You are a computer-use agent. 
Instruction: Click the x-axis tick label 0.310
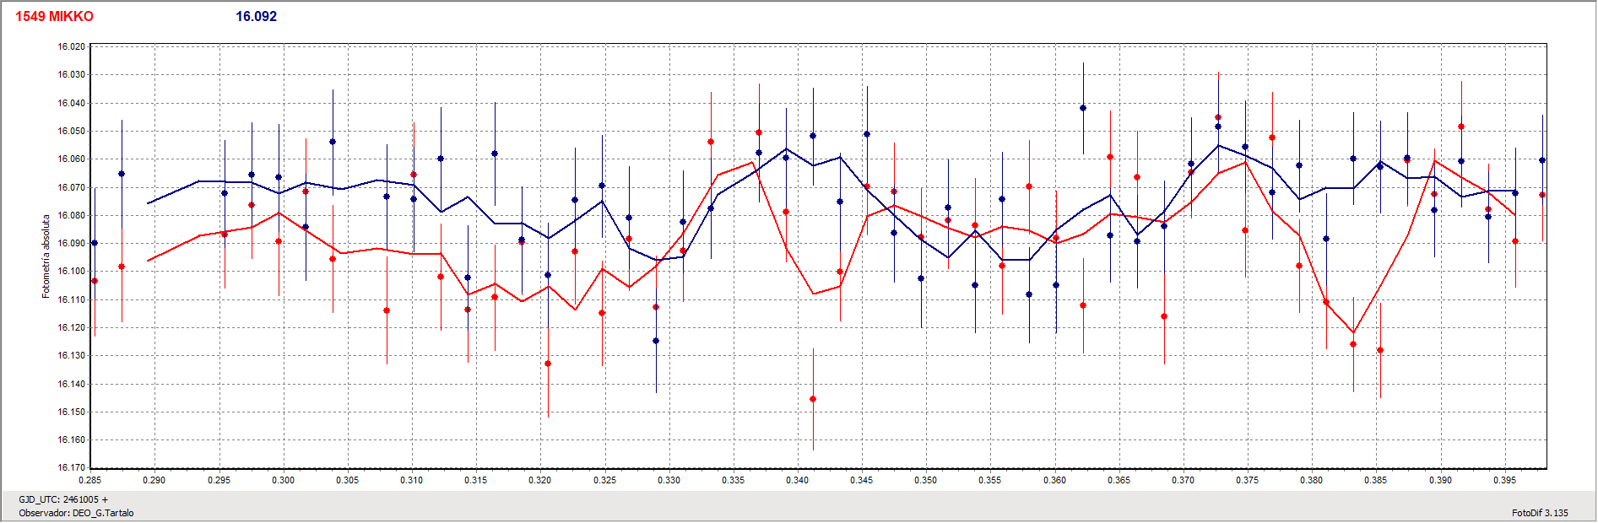411,480
